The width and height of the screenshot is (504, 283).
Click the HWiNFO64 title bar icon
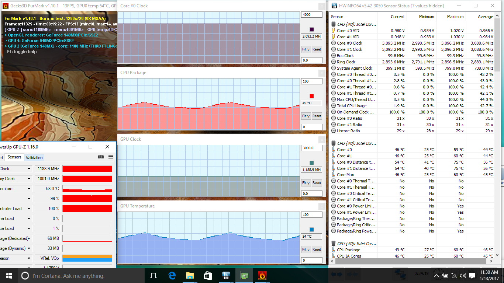pos(334,6)
